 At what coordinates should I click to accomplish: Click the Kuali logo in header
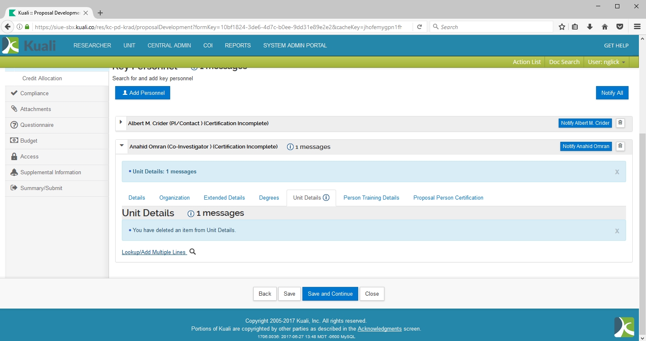(x=29, y=45)
